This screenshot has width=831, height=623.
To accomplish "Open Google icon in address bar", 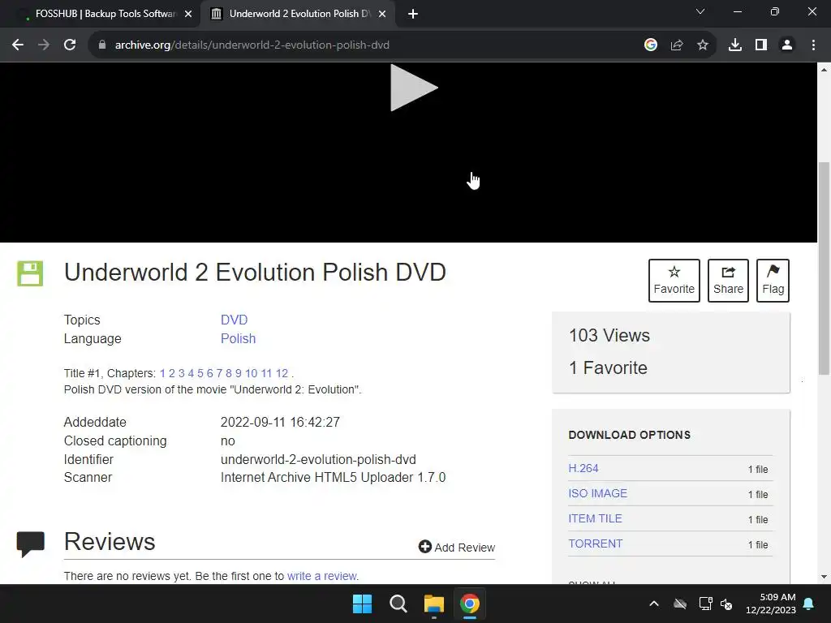I will (x=651, y=45).
